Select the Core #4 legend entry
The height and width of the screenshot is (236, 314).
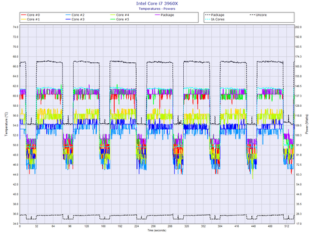120,15
